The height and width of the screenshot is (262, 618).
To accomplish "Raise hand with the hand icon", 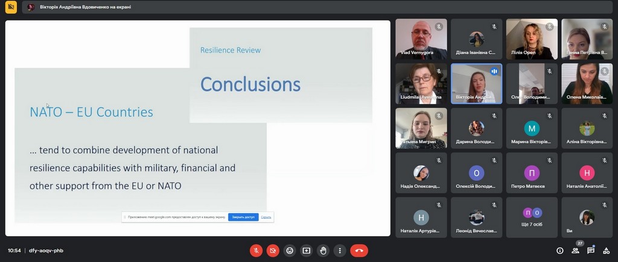I will point(323,251).
